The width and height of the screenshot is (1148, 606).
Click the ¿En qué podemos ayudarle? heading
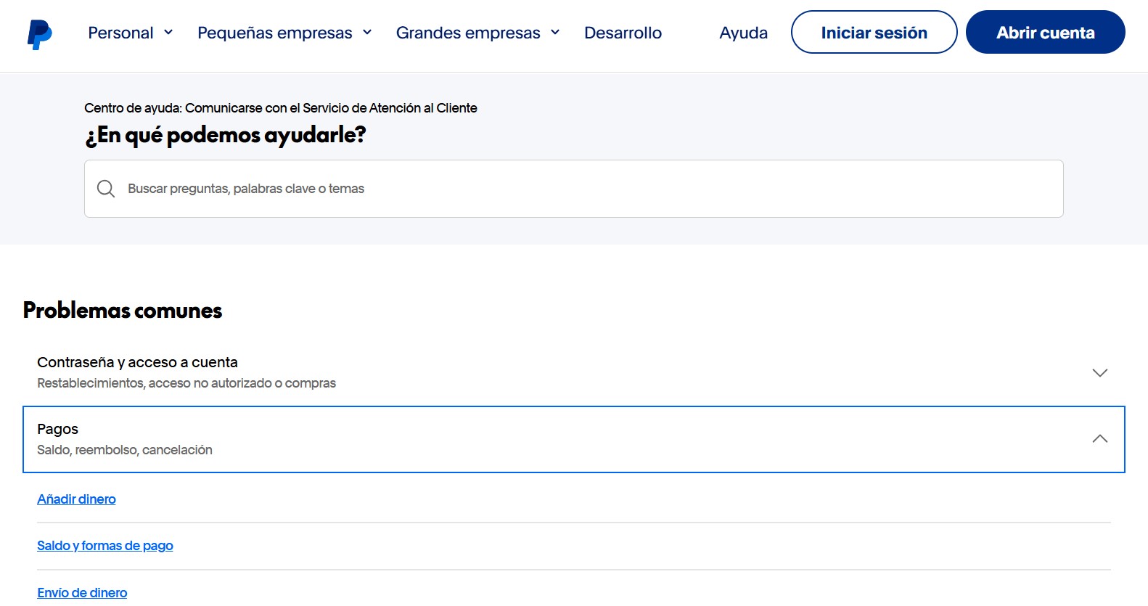point(226,135)
